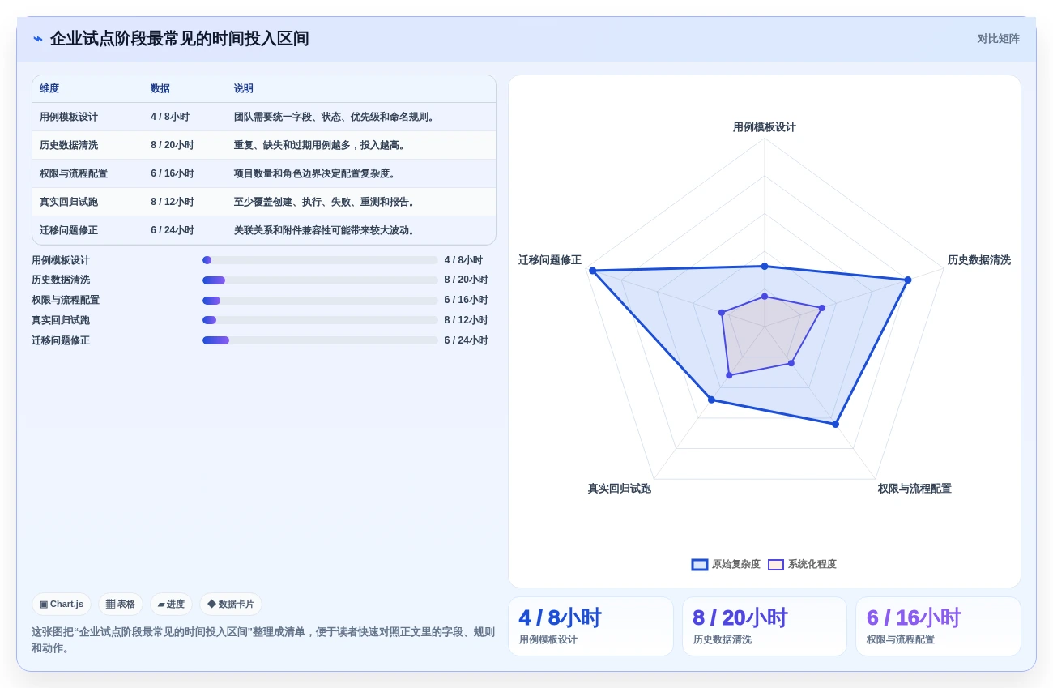The height and width of the screenshot is (688, 1053).
Task: Click 原始复杂度 point on 权限与流程配置 axis
Action: click(x=836, y=424)
